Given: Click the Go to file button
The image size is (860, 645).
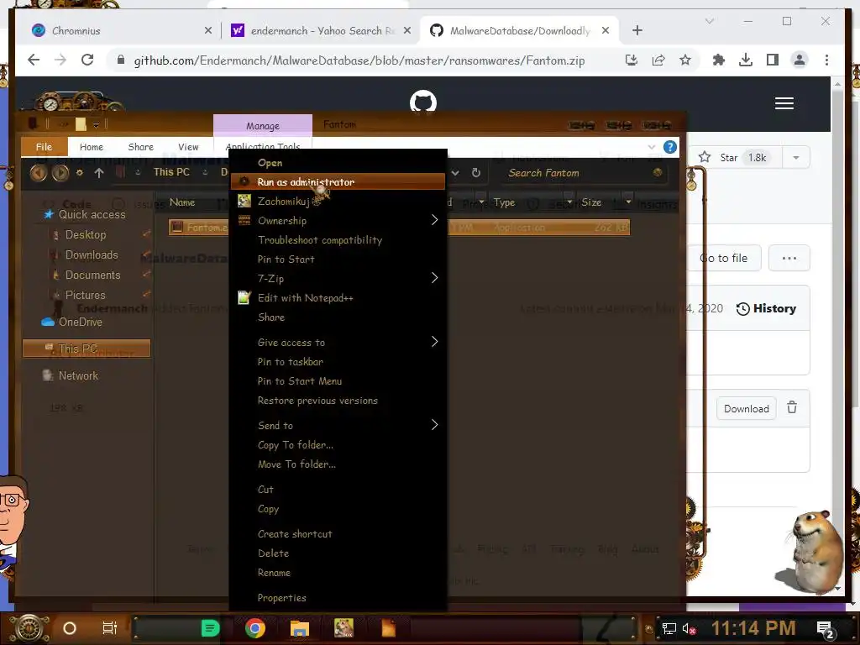Looking at the screenshot, I should click(724, 259).
